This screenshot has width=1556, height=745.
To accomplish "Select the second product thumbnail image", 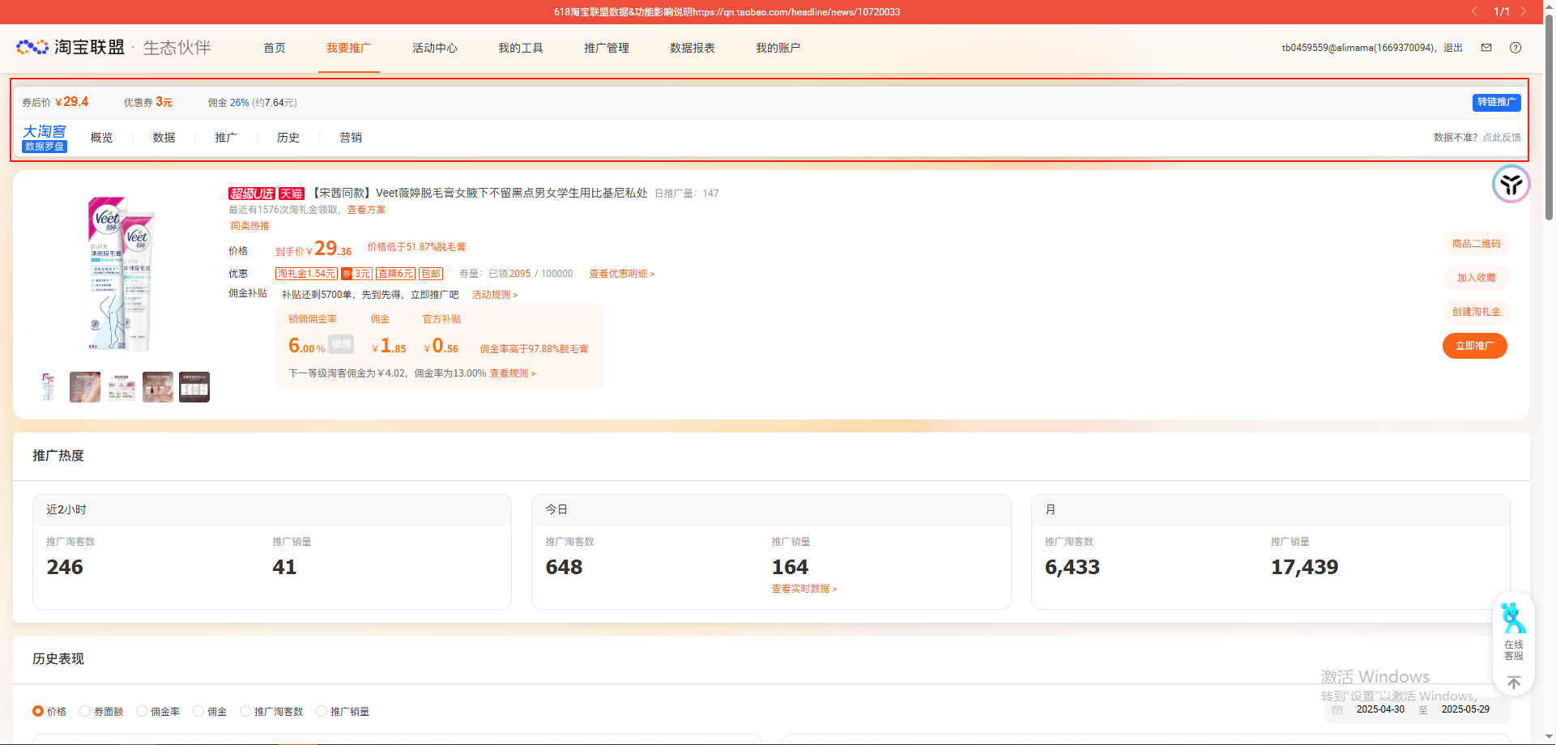I will point(85,387).
